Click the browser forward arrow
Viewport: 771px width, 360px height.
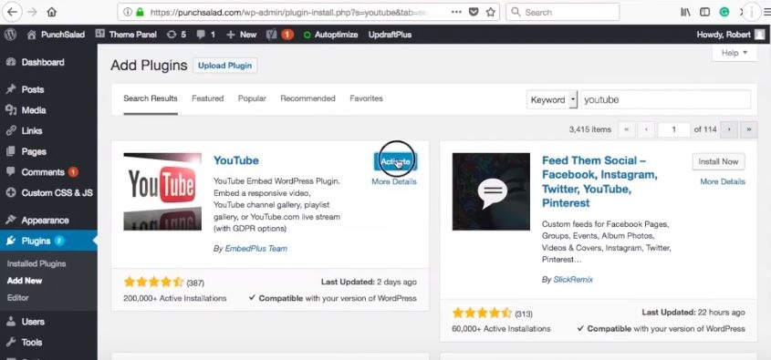(x=33, y=12)
